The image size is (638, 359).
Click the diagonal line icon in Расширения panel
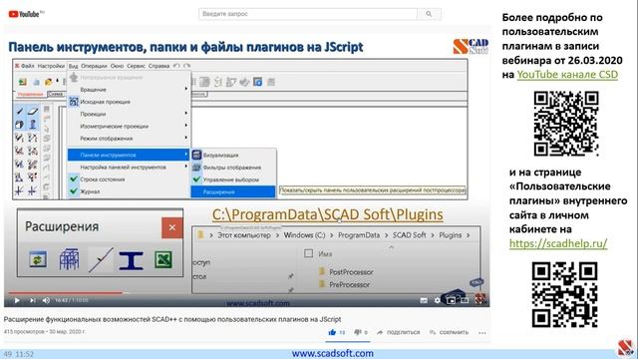pyautogui.click(x=101, y=259)
